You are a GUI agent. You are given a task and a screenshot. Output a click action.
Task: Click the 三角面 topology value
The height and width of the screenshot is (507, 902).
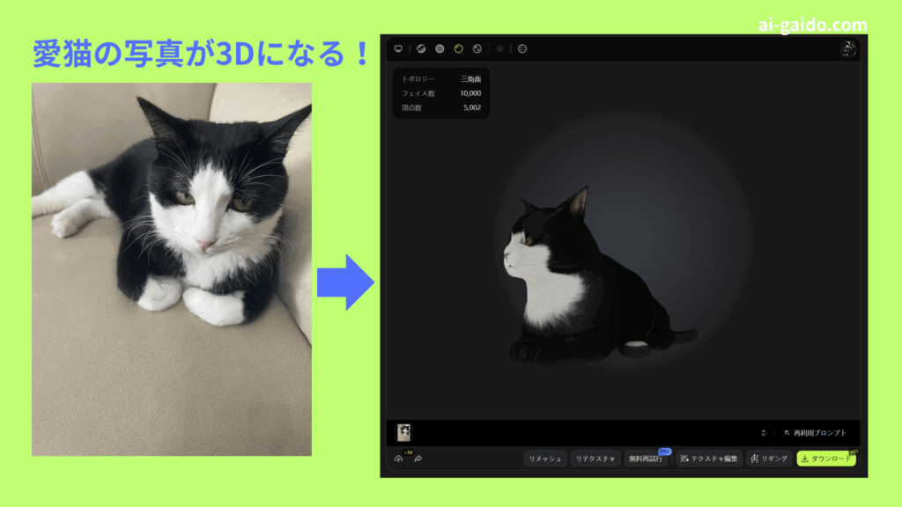pyautogui.click(x=470, y=79)
